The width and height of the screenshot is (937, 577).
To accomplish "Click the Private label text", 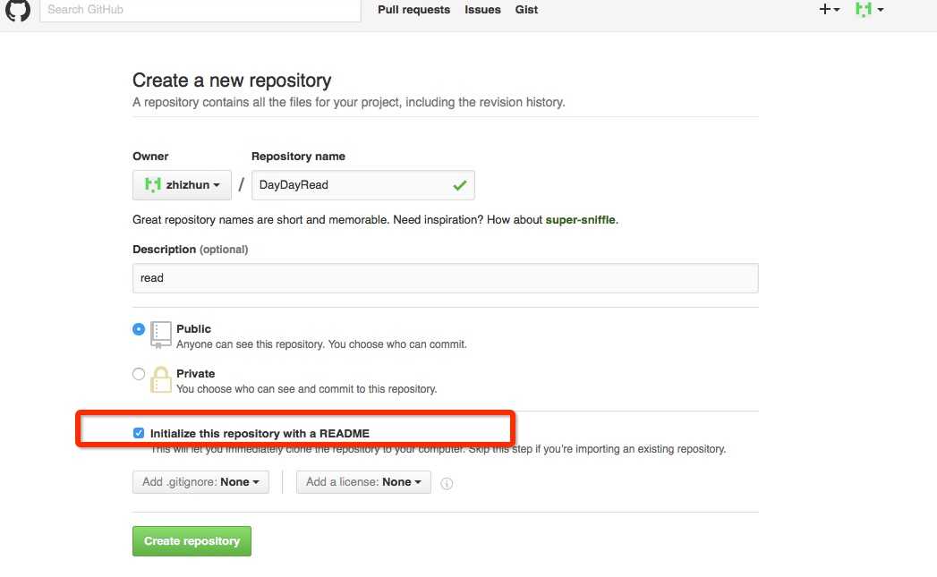I will coord(195,374).
